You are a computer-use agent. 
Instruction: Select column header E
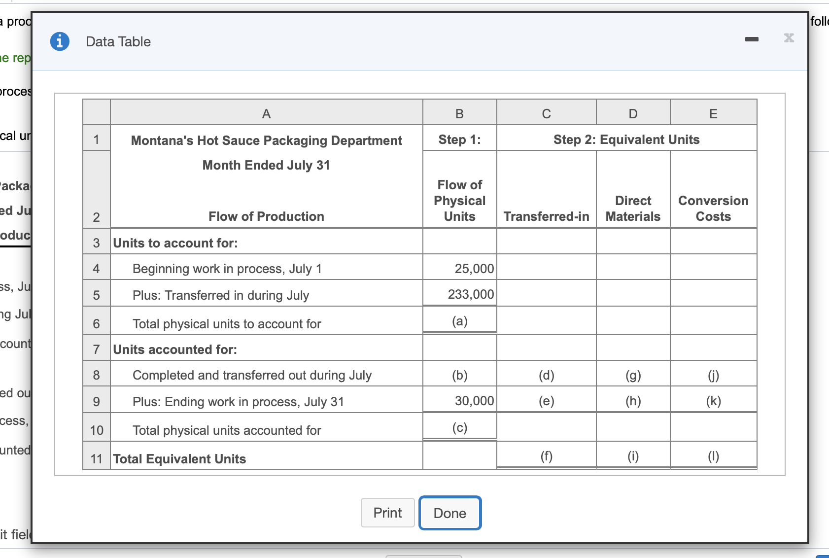[x=713, y=113]
